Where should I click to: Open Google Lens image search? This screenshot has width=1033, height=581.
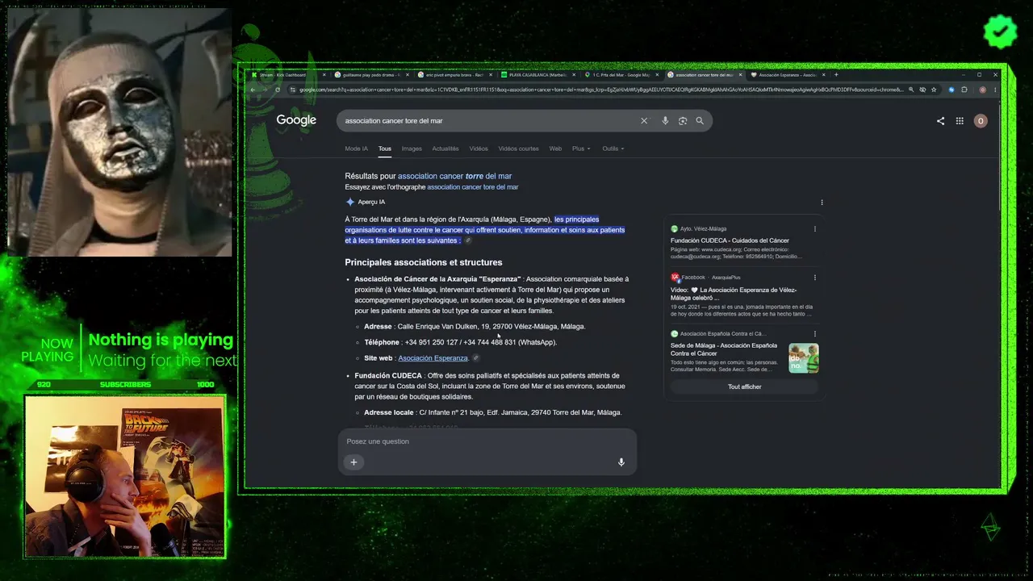[x=683, y=121]
